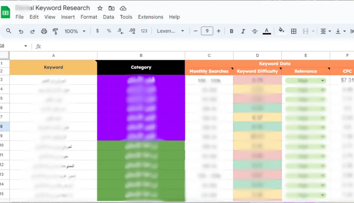Check the cloud save status icon

tap(123, 8)
